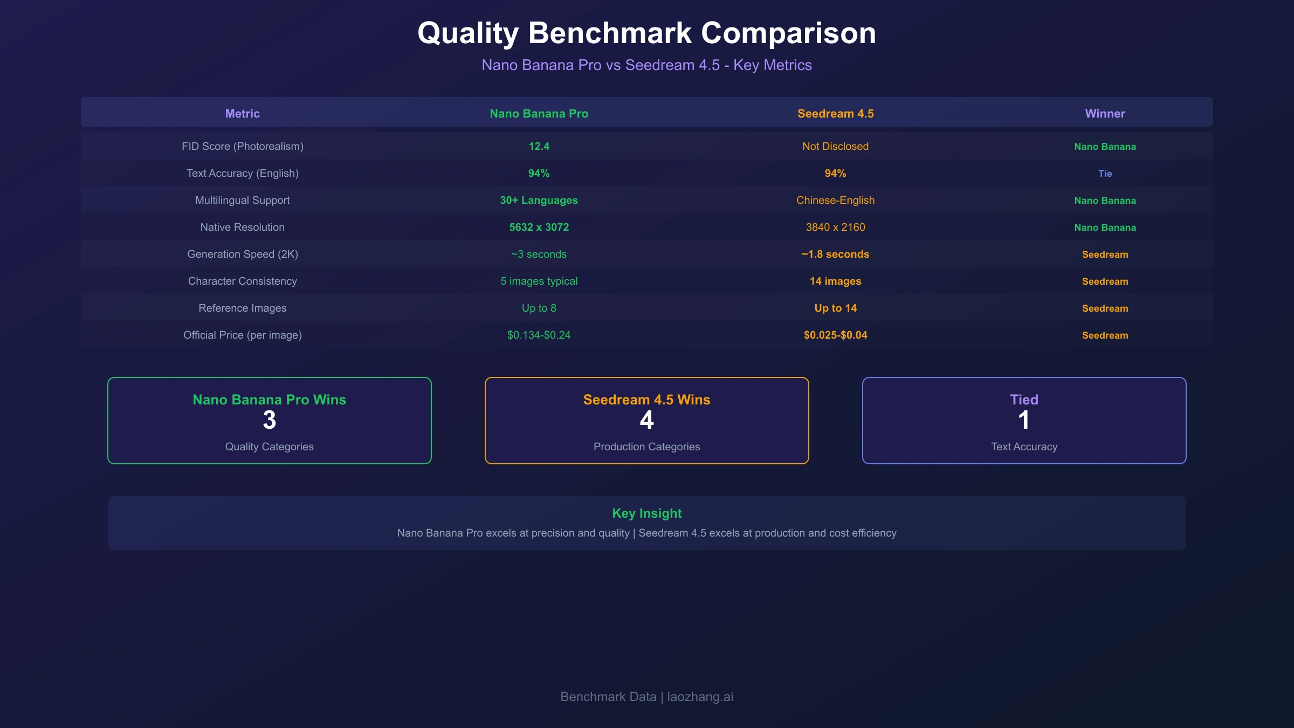Click "Seedream" winner in Generation Speed row
Screen dimensions: 1294x728
tap(1105, 255)
